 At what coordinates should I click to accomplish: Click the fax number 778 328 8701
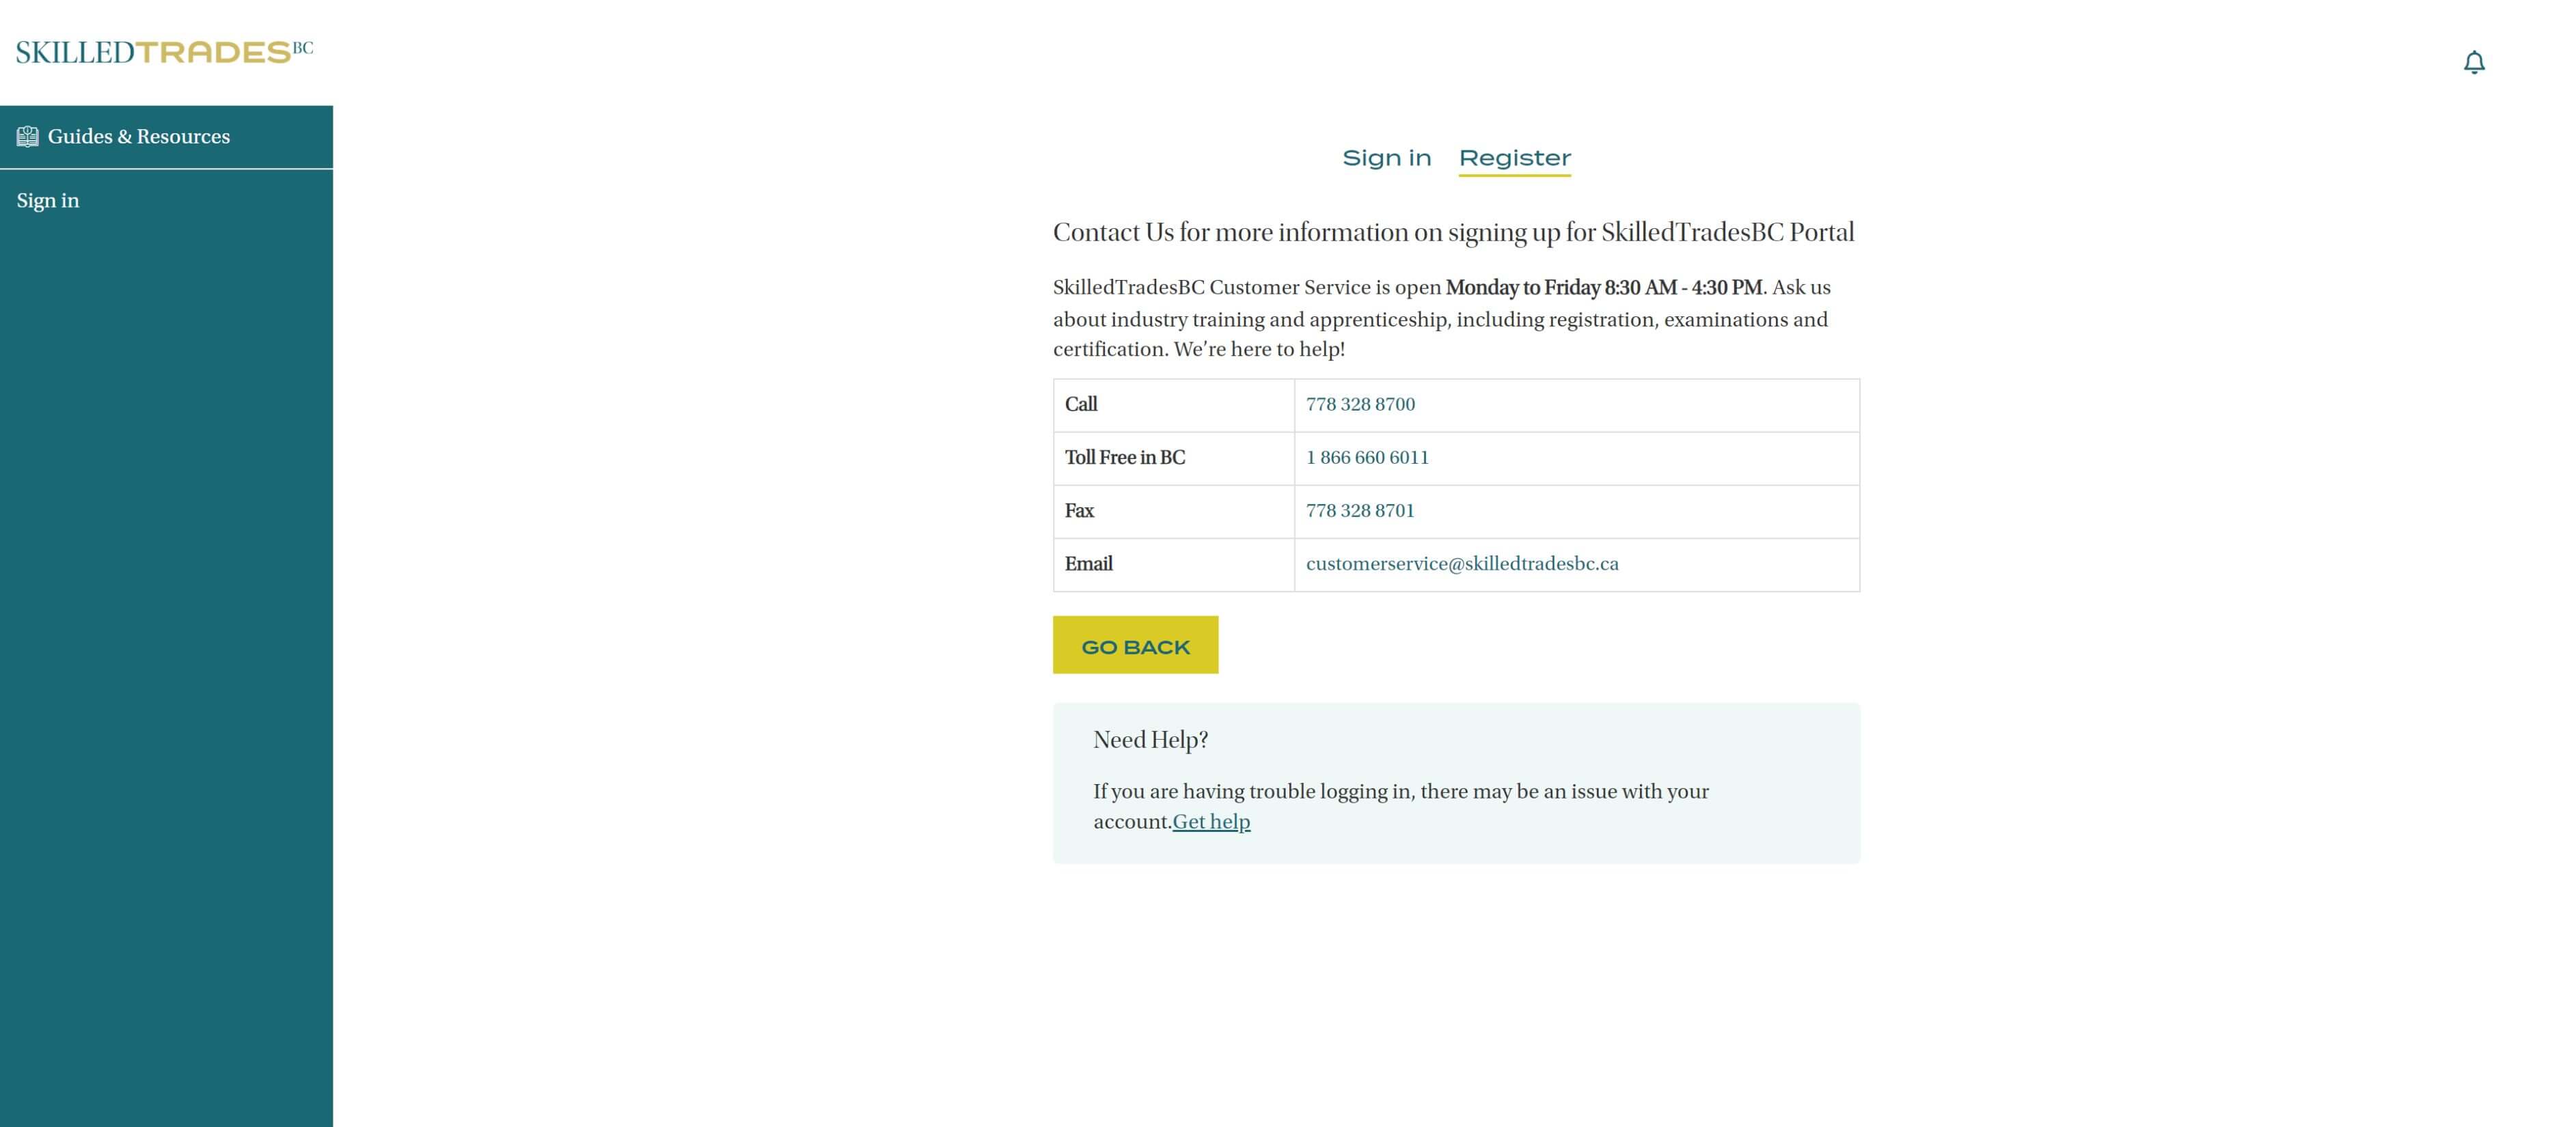(x=1360, y=510)
